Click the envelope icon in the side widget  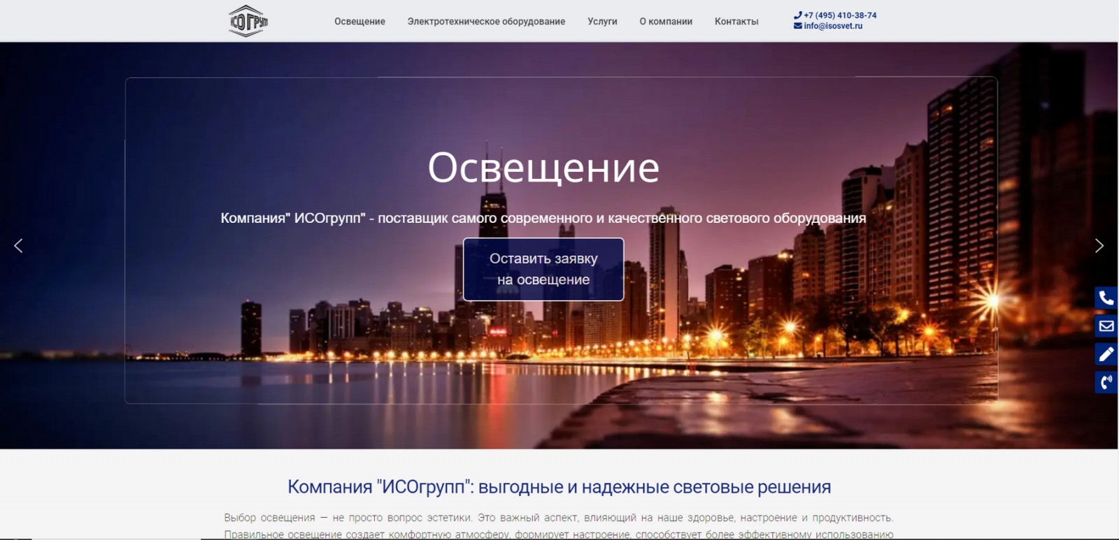1106,326
